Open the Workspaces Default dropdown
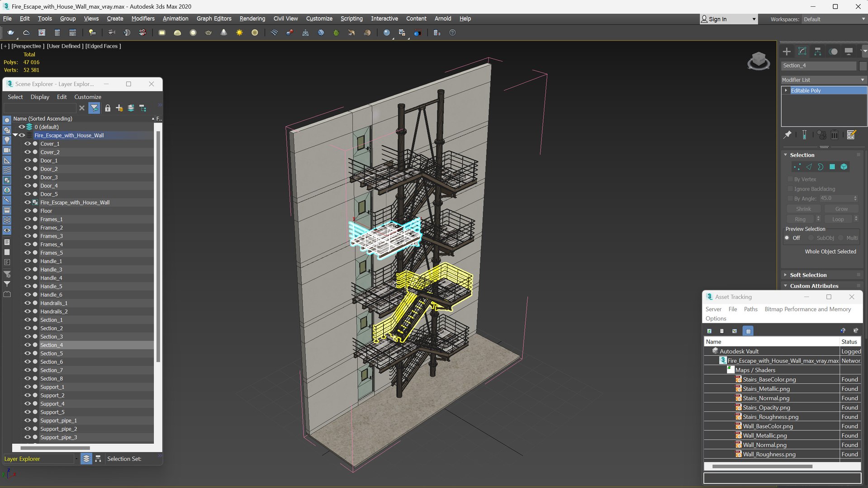 pos(834,19)
